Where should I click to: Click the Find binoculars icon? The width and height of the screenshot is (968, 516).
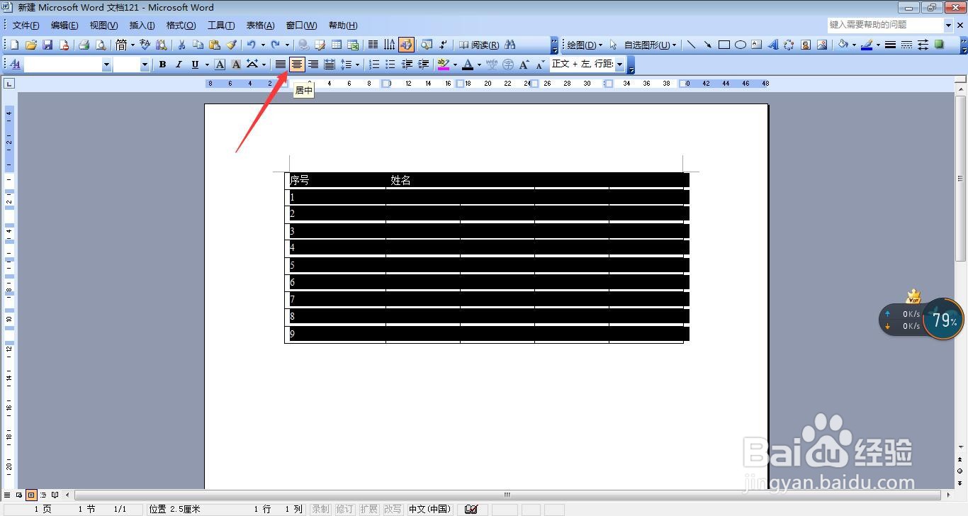[x=510, y=45]
